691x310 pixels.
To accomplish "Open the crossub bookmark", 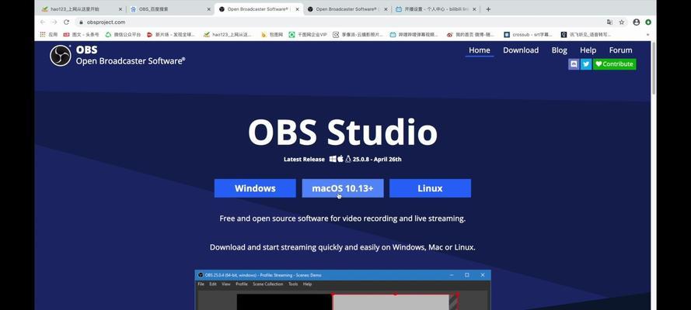I will tap(528, 34).
